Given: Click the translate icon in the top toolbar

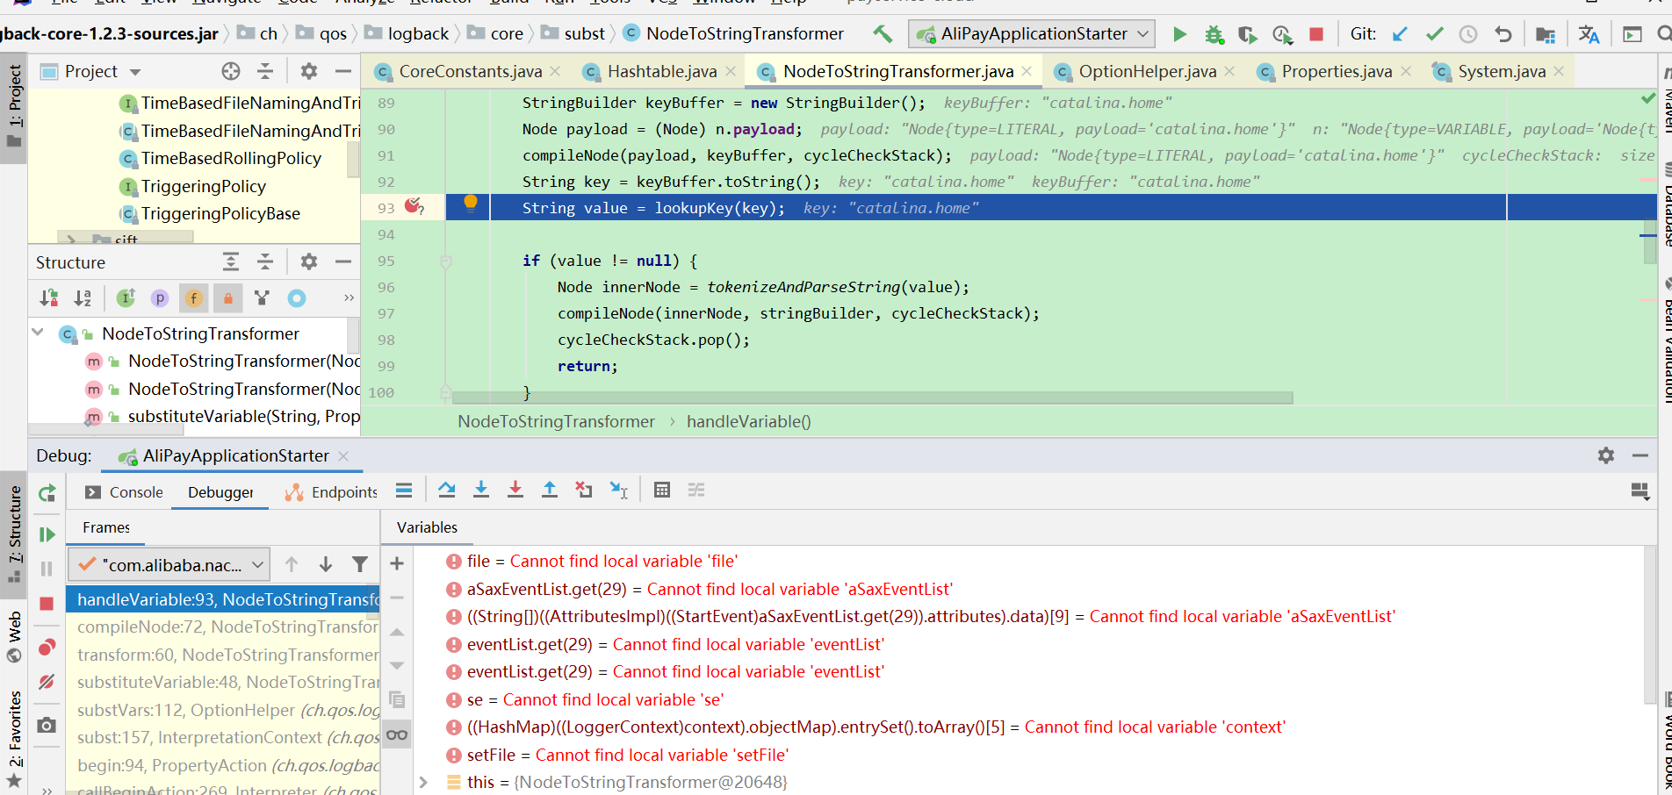Looking at the screenshot, I should [1588, 34].
